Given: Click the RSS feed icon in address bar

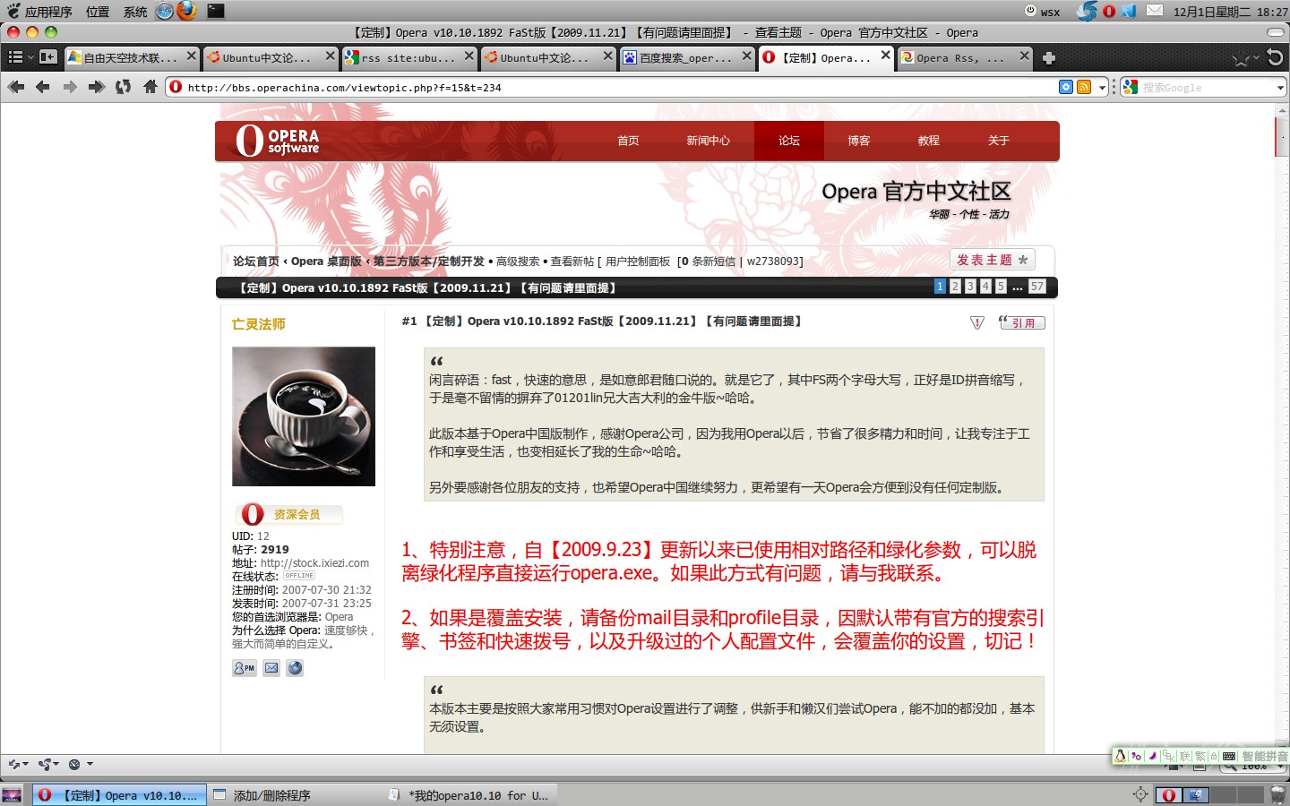Looking at the screenshot, I should (x=1084, y=87).
